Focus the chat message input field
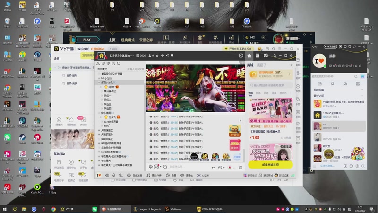The width and height of the screenshot is (378, 213). 189,167
